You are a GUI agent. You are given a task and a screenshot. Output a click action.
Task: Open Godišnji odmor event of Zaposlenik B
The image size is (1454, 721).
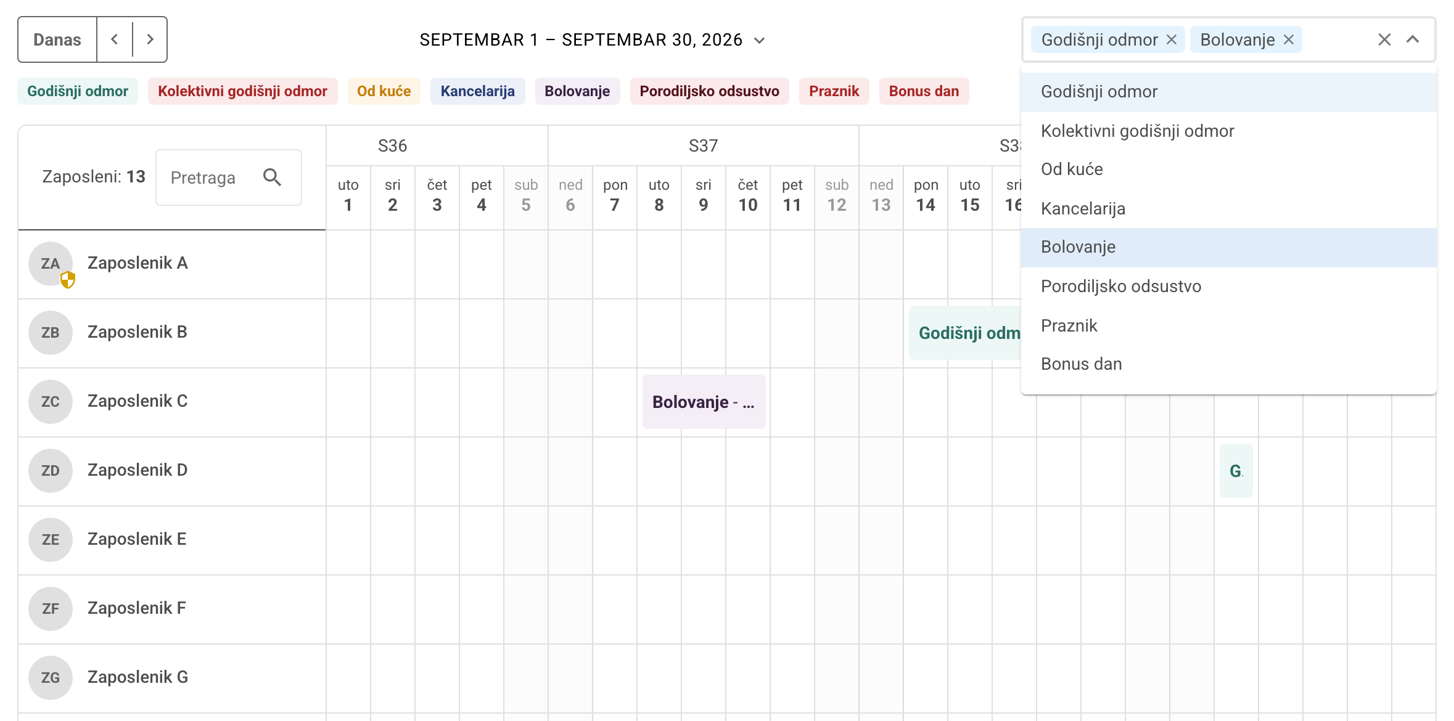click(965, 333)
